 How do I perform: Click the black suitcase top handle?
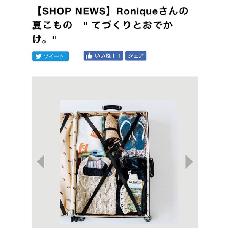tap(112, 108)
